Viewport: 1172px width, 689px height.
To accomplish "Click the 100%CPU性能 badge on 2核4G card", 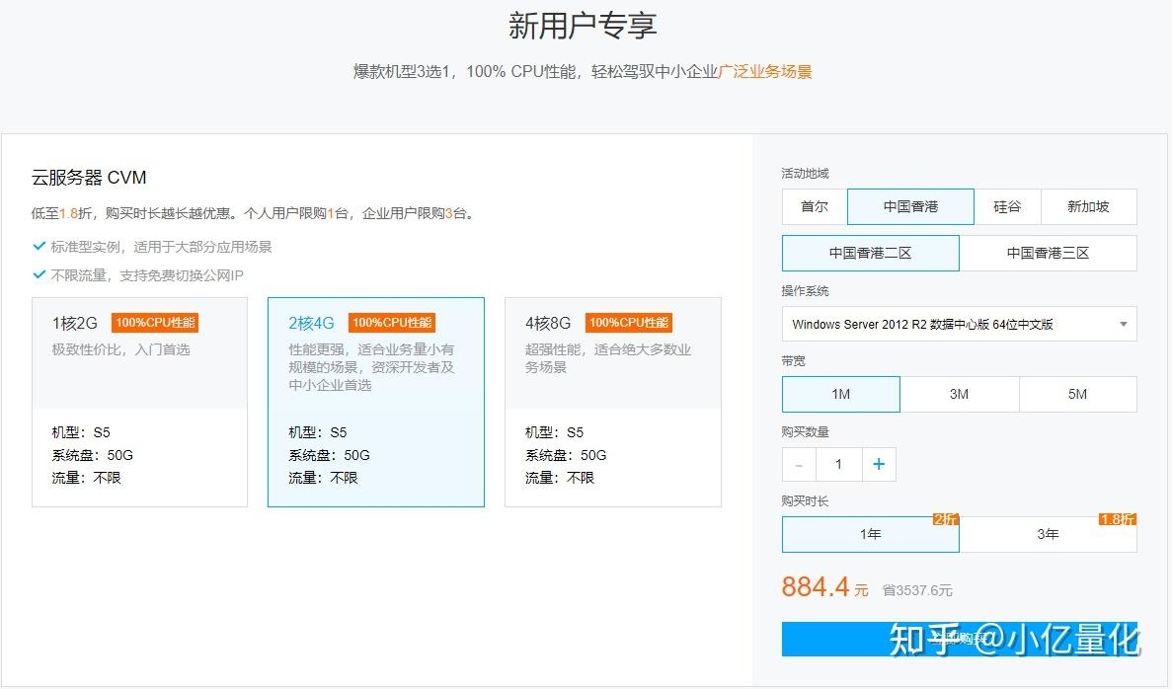I will [391, 322].
